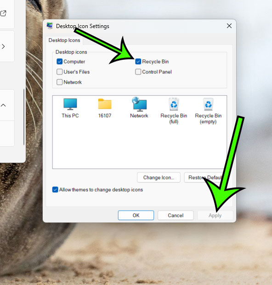
Task: Click the Desktop Icon Settings title bar icon
Action: 50,26
